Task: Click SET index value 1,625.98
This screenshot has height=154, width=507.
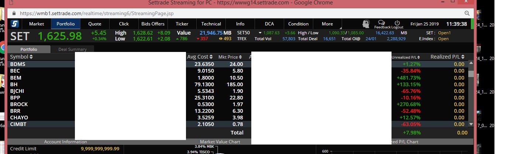Action: (60, 36)
